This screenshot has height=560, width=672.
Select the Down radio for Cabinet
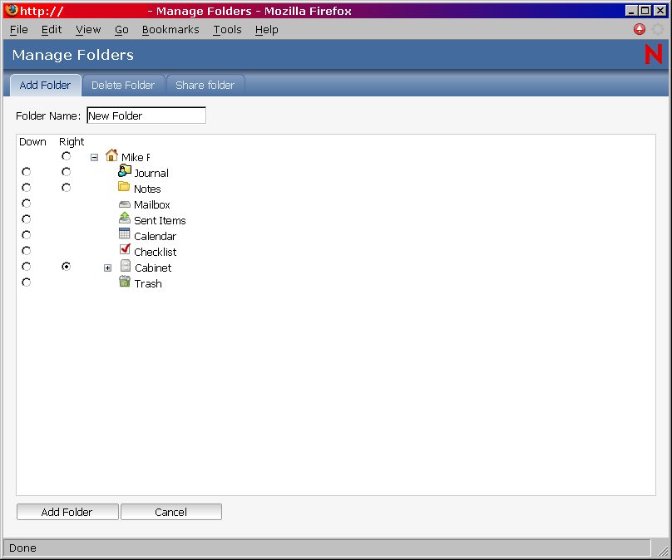pos(26,267)
